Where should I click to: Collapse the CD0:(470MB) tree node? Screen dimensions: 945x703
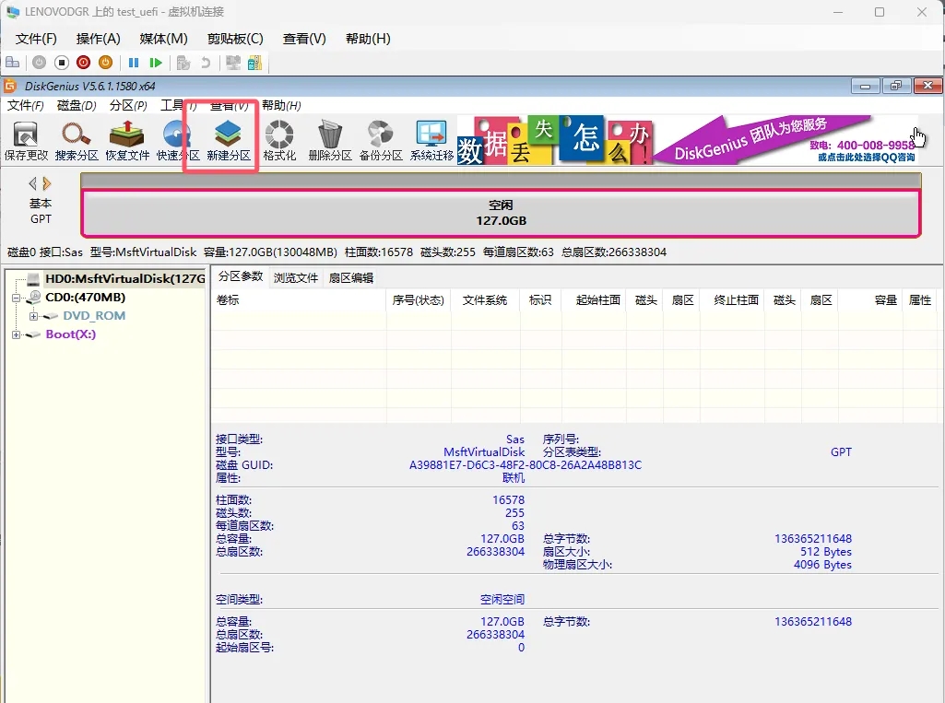17,298
